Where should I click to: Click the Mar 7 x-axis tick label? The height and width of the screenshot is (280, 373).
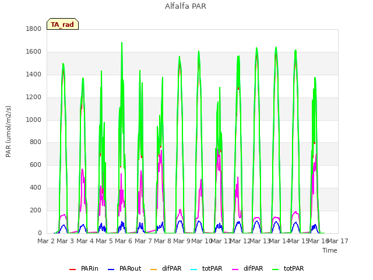pos(143,241)
